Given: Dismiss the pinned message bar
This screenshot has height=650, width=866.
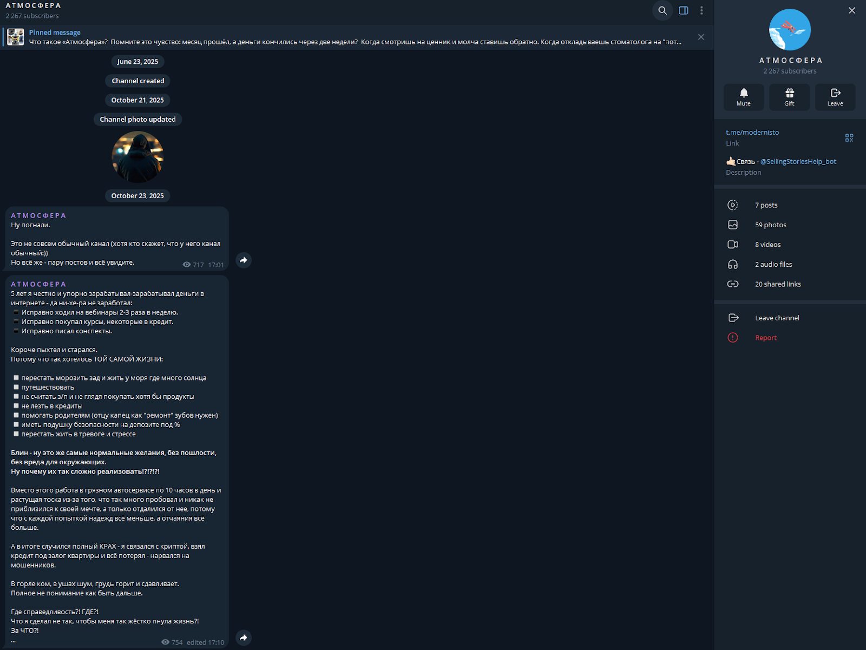Looking at the screenshot, I should pyautogui.click(x=701, y=37).
